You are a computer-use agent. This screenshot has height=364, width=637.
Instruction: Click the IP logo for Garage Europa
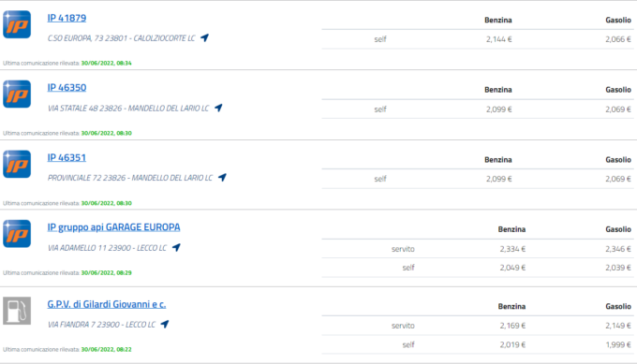[17, 234]
